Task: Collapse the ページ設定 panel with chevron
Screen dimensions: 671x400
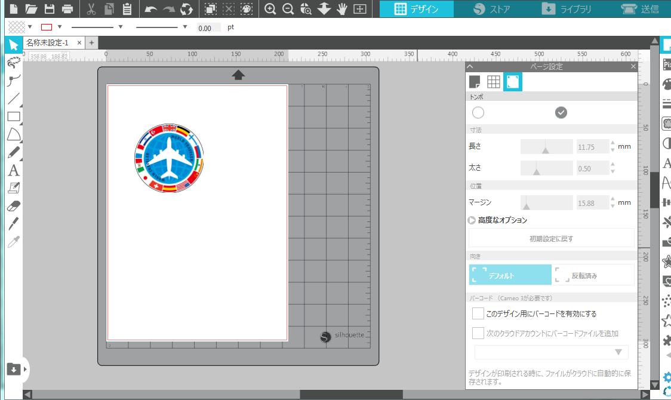Action: [470, 66]
